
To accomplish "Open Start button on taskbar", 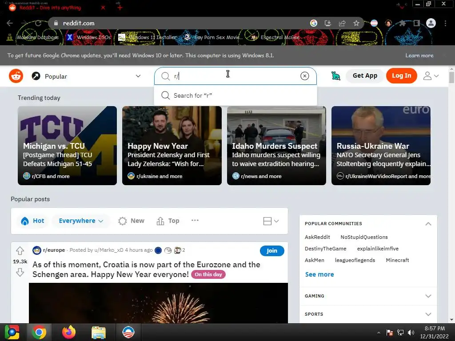I will click(x=12, y=332).
